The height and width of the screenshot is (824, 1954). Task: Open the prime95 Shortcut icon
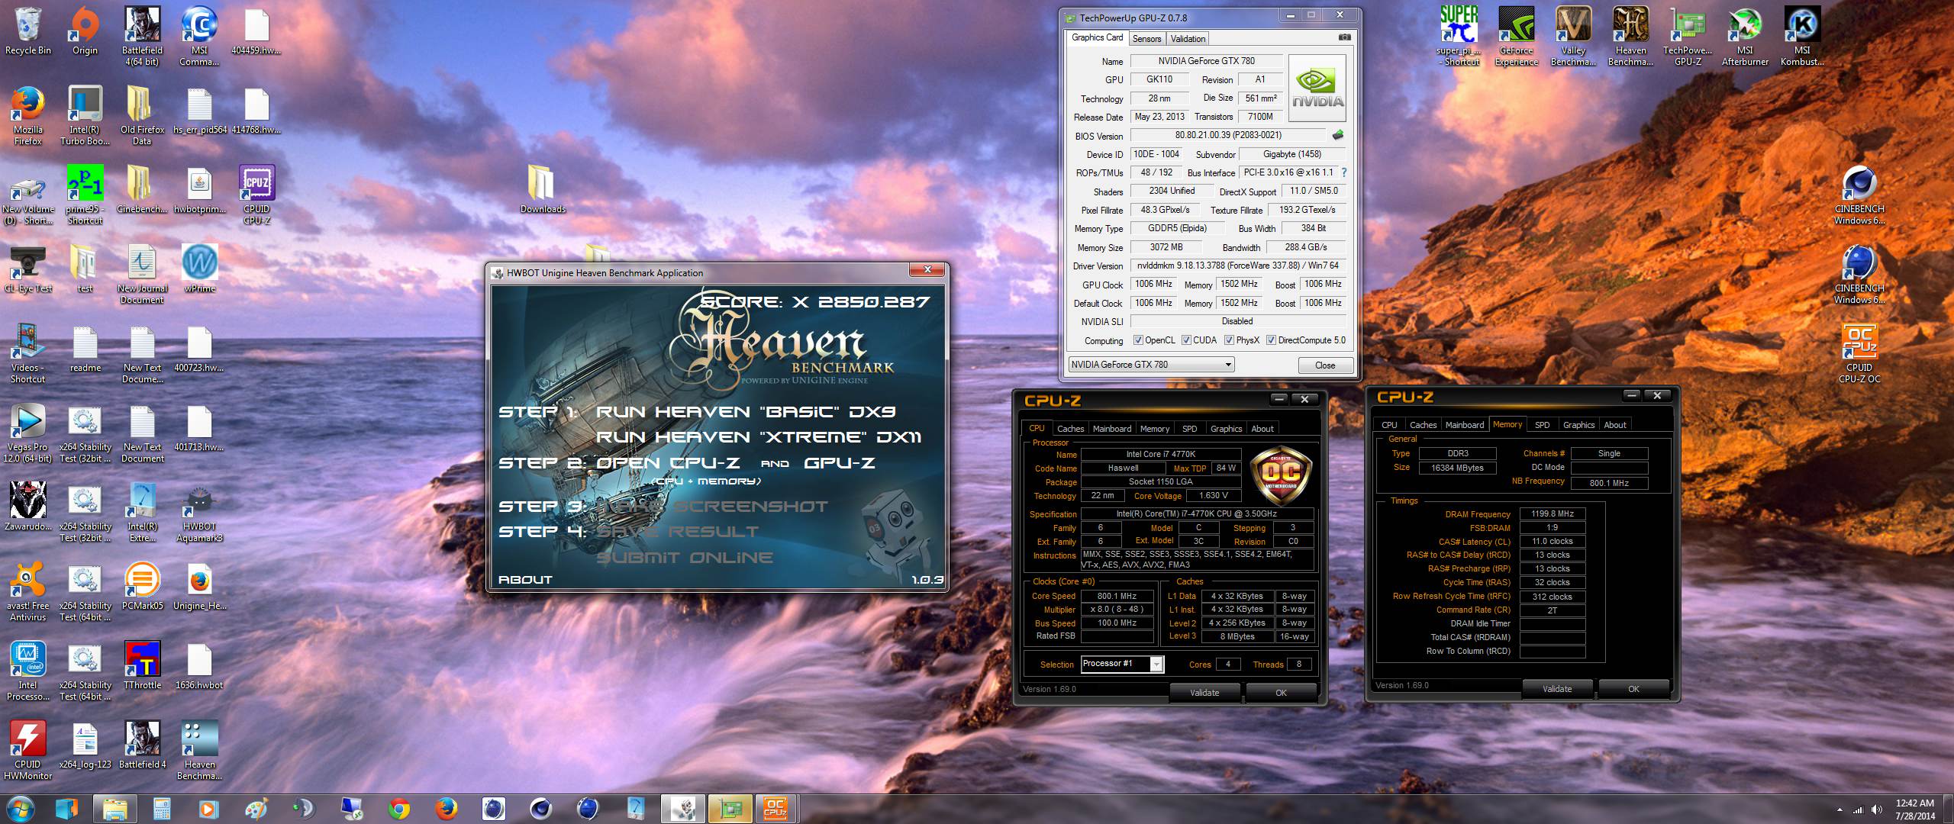coord(85,195)
